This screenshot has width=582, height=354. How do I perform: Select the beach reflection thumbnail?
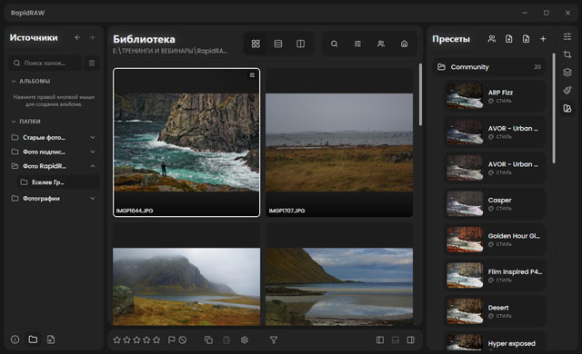coord(339,274)
